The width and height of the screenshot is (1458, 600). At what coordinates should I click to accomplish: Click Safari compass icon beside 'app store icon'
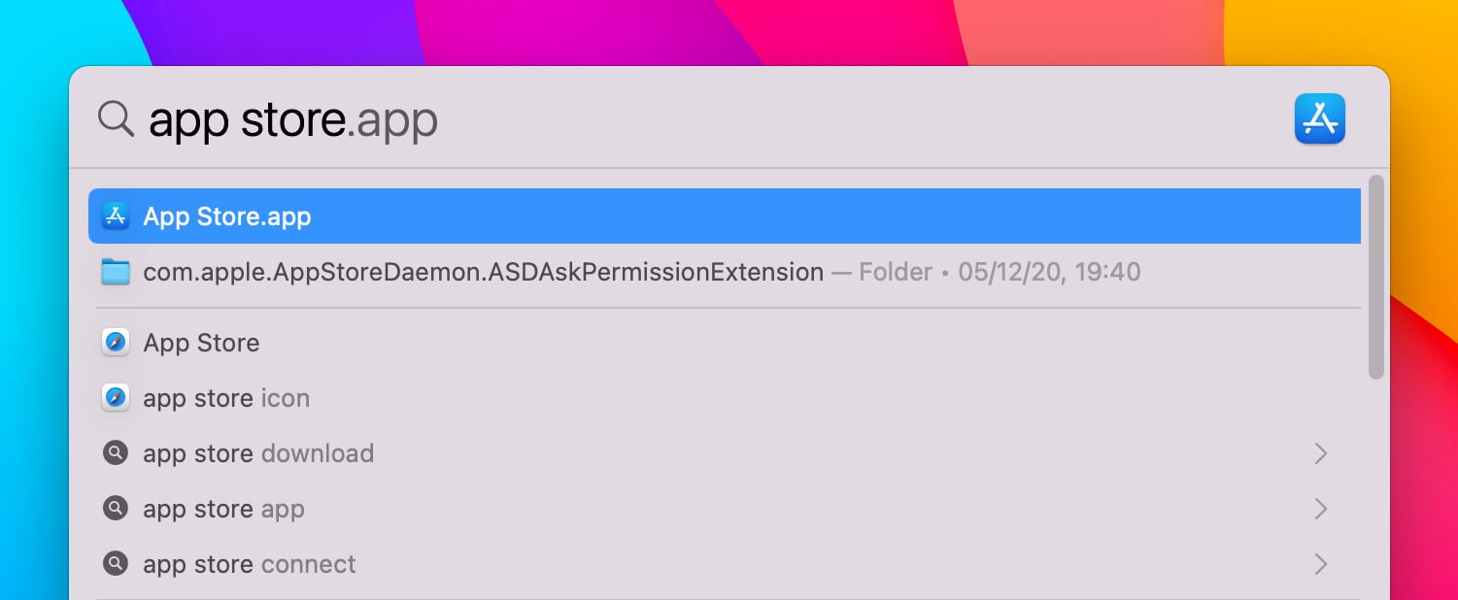click(116, 398)
